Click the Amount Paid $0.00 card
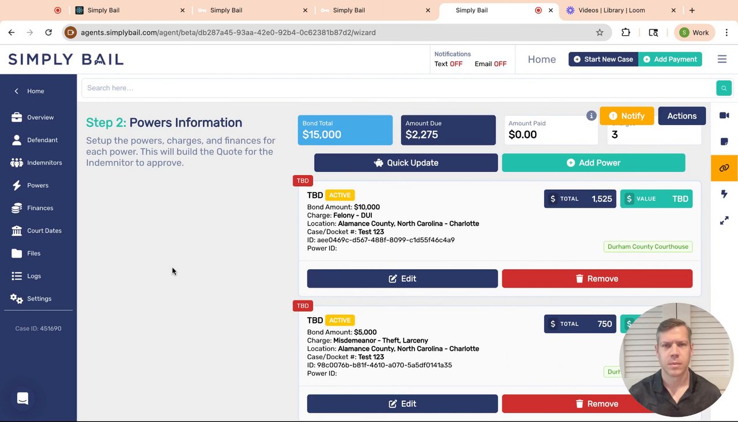The image size is (738, 422). [551, 130]
